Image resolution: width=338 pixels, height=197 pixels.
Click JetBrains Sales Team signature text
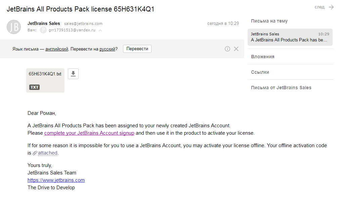click(52, 173)
